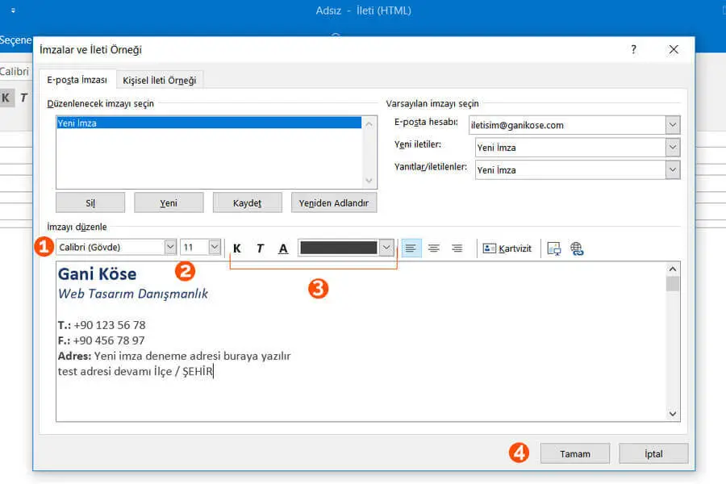Screen dimensions: 726x484
Task: Confirm with the Tamam button
Action: 575,453
